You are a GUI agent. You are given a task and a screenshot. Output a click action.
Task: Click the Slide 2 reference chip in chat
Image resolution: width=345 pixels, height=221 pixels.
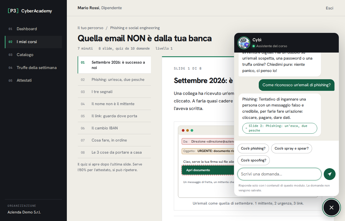(280, 128)
